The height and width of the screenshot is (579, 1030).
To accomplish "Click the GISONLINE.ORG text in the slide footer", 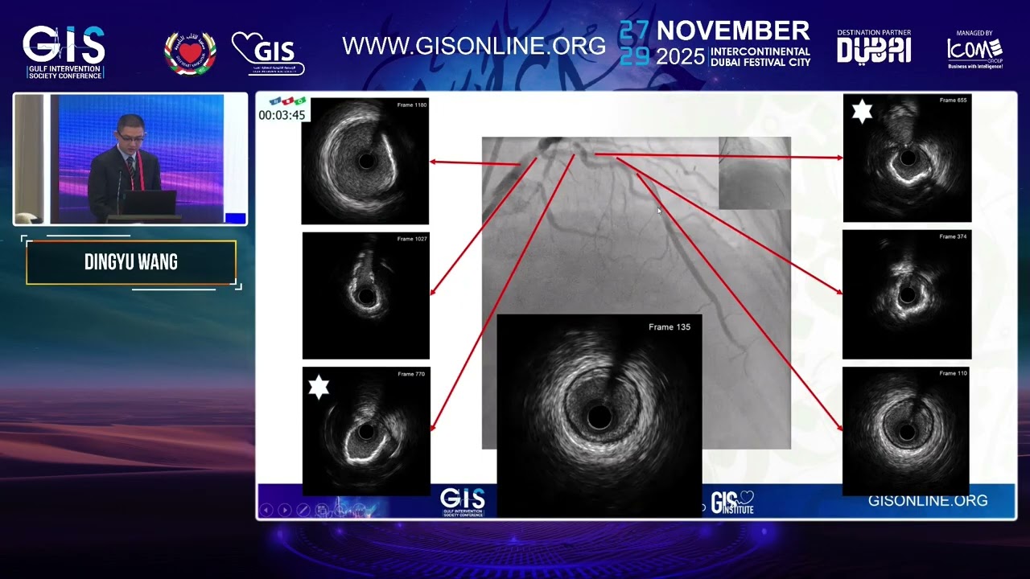I will click(928, 500).
